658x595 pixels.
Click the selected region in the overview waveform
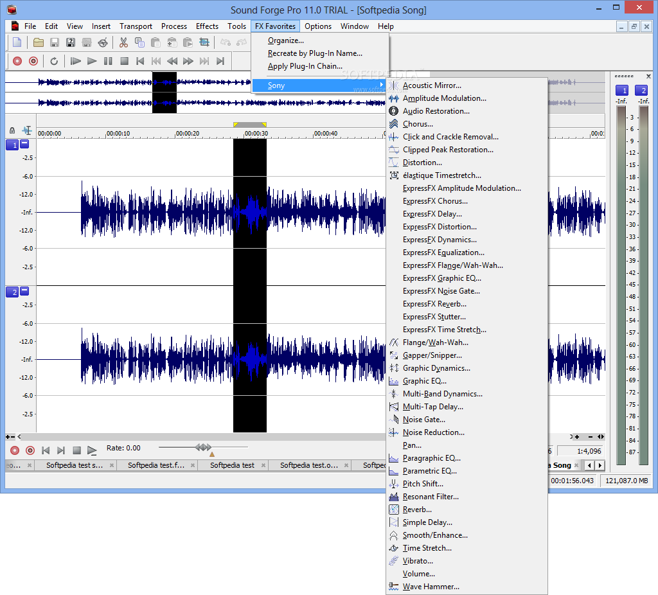(164, 93)
